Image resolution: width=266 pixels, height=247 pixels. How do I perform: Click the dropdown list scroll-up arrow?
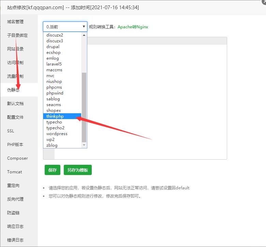pyautogui.click(x=84, y=35)
